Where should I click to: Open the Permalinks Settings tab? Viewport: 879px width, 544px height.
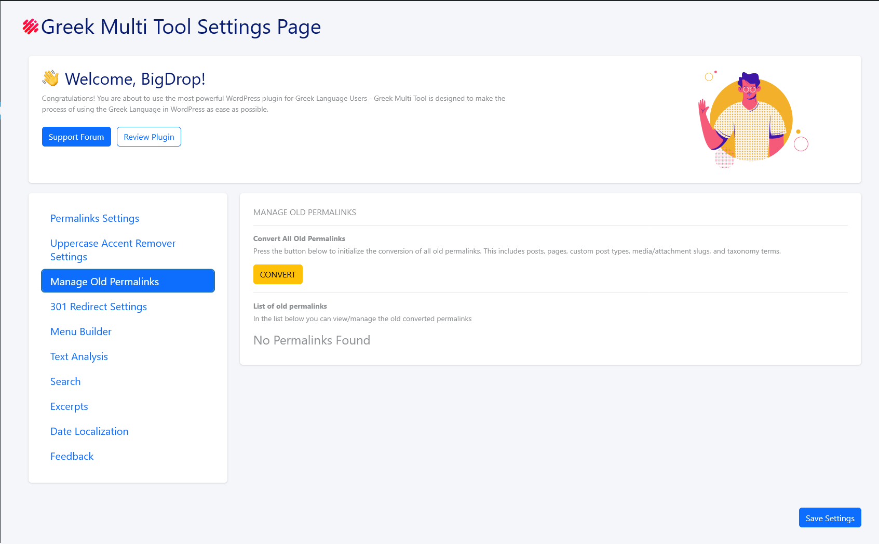[x=94, y=218]
